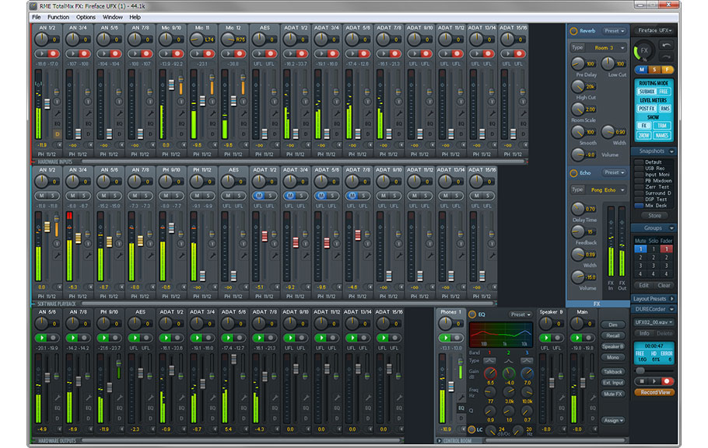Image resolution: width=708 pixels, height=448 pixels.
Task: Click T trim button on hardware input Mic 9/10
Action: [181, 102]
